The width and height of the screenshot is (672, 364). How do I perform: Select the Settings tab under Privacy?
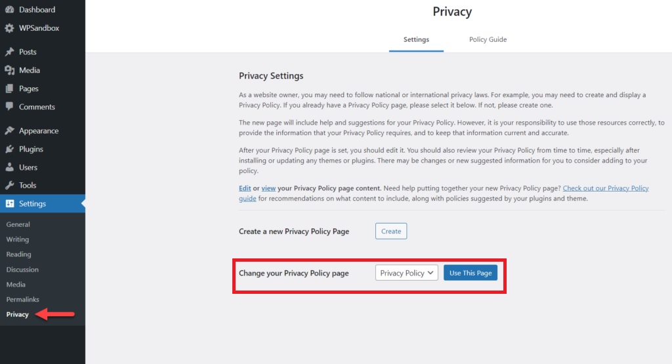[416, 39]
